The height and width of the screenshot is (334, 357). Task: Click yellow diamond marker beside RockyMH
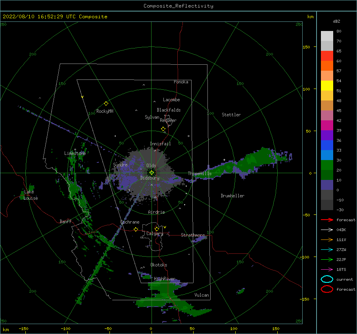106,104
